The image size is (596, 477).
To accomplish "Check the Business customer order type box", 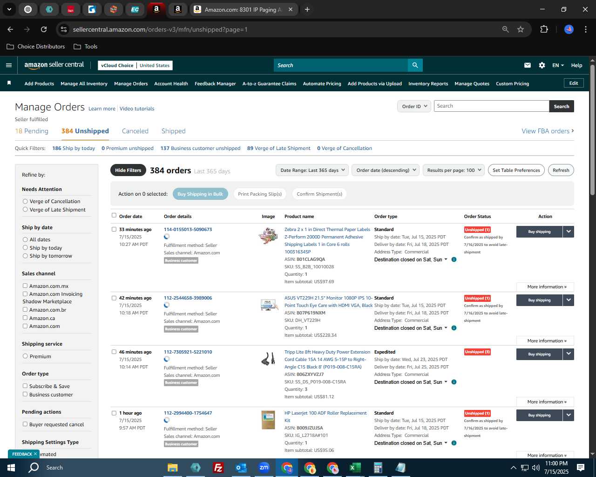I will point(25,395).
